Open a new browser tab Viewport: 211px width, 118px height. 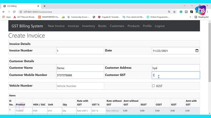(x=45, y=6)
